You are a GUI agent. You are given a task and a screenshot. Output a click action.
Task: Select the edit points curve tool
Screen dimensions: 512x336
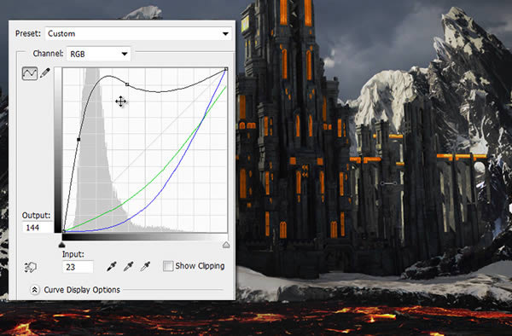pyautogui.click(x=30, y=73)
